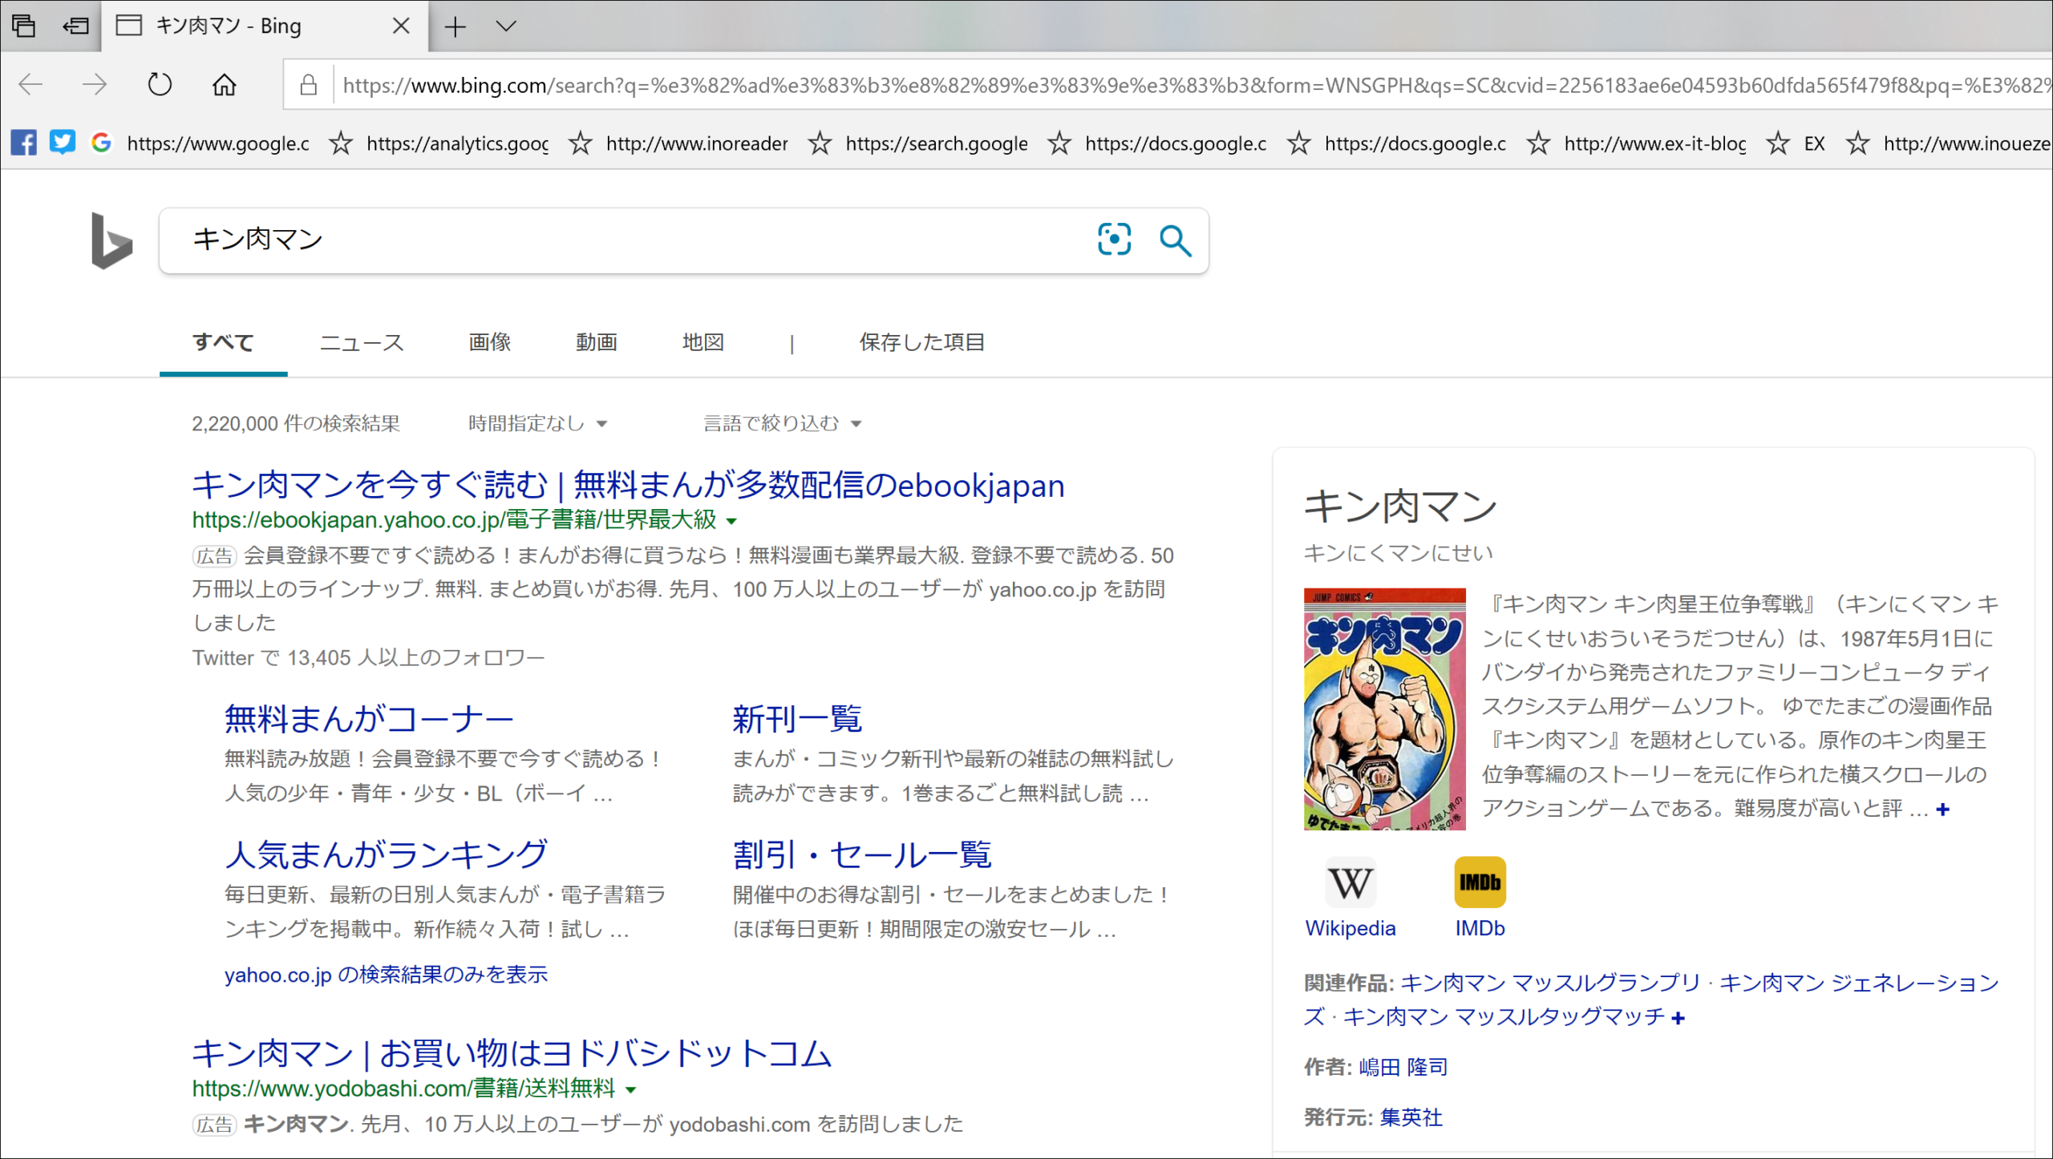The image size is (2053, 1159).
Task: Open the Twitter favorite in the bookmarks bar
Action: [x=63, y=143]
